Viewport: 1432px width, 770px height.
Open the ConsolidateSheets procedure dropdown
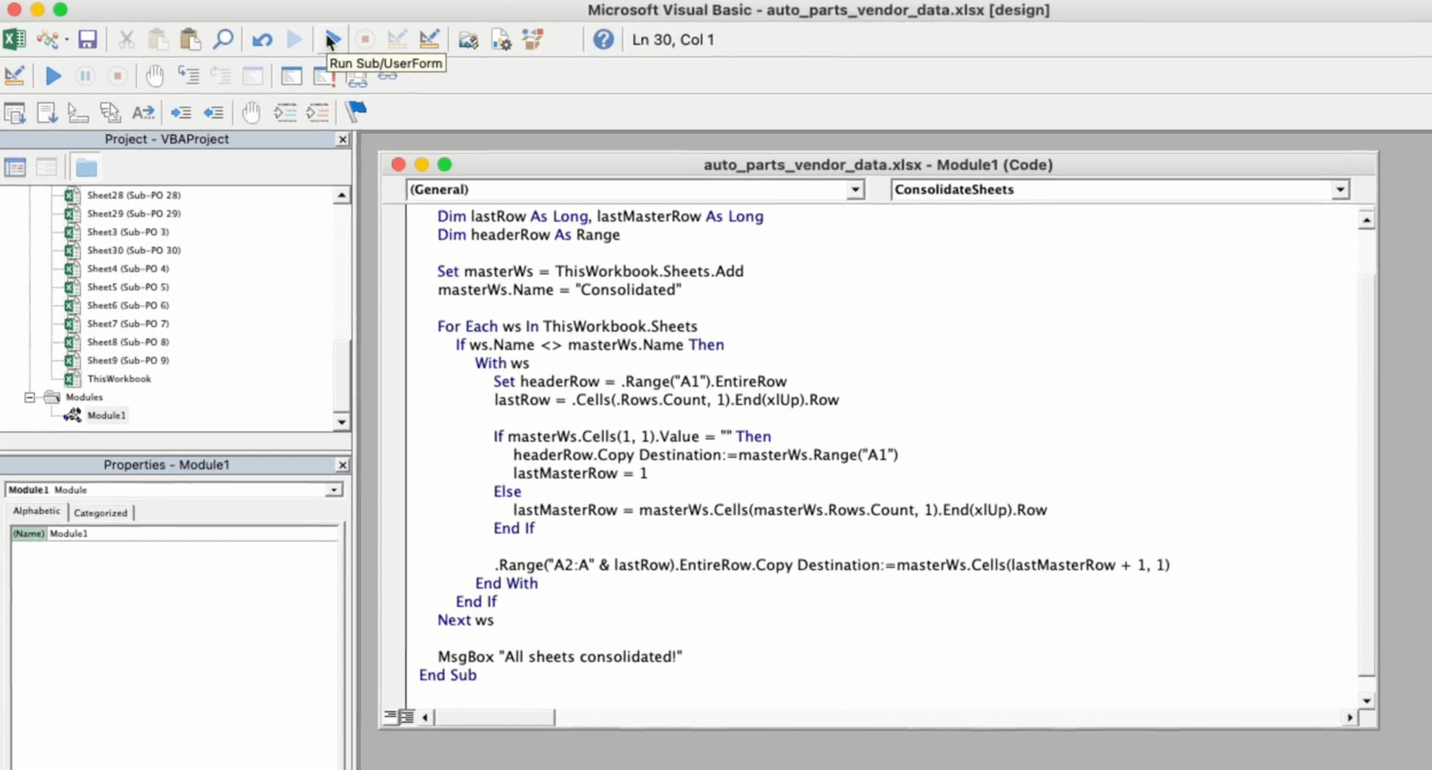point(1340,190)
